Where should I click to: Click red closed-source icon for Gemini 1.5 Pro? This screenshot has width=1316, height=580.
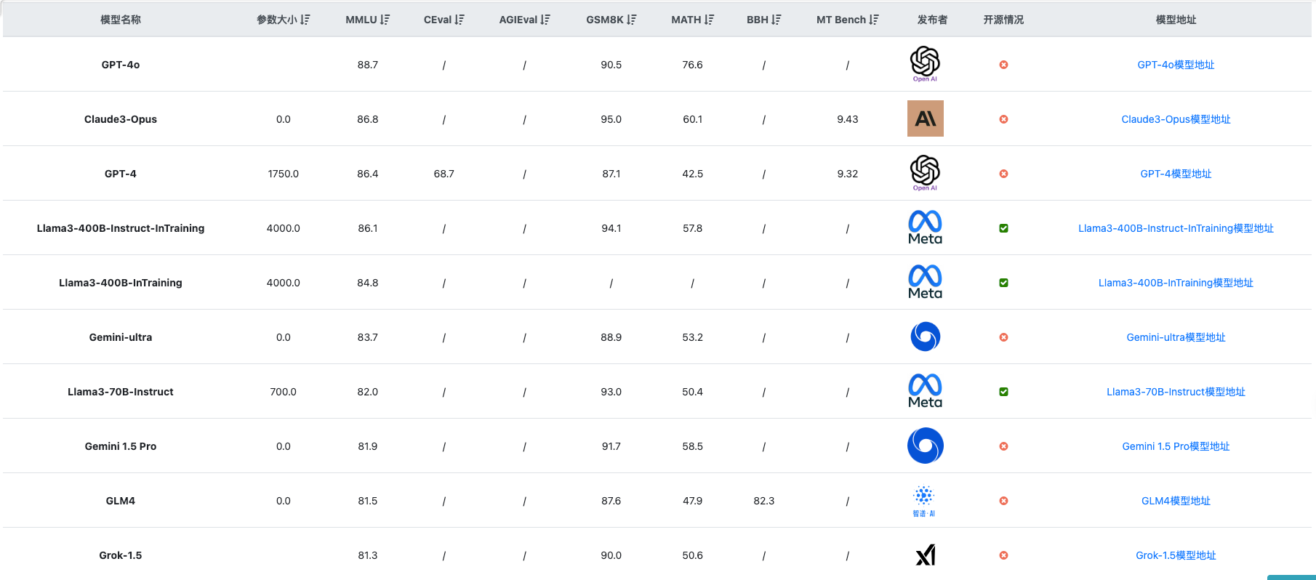pos(1003,446)
